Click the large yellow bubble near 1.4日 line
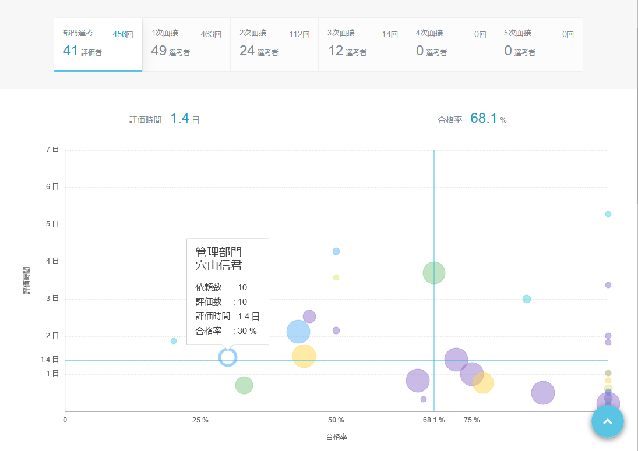638x451 pixels. (304, 356)
